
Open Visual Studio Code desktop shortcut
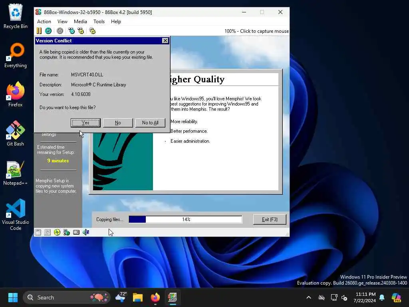(x=16, y=215)
